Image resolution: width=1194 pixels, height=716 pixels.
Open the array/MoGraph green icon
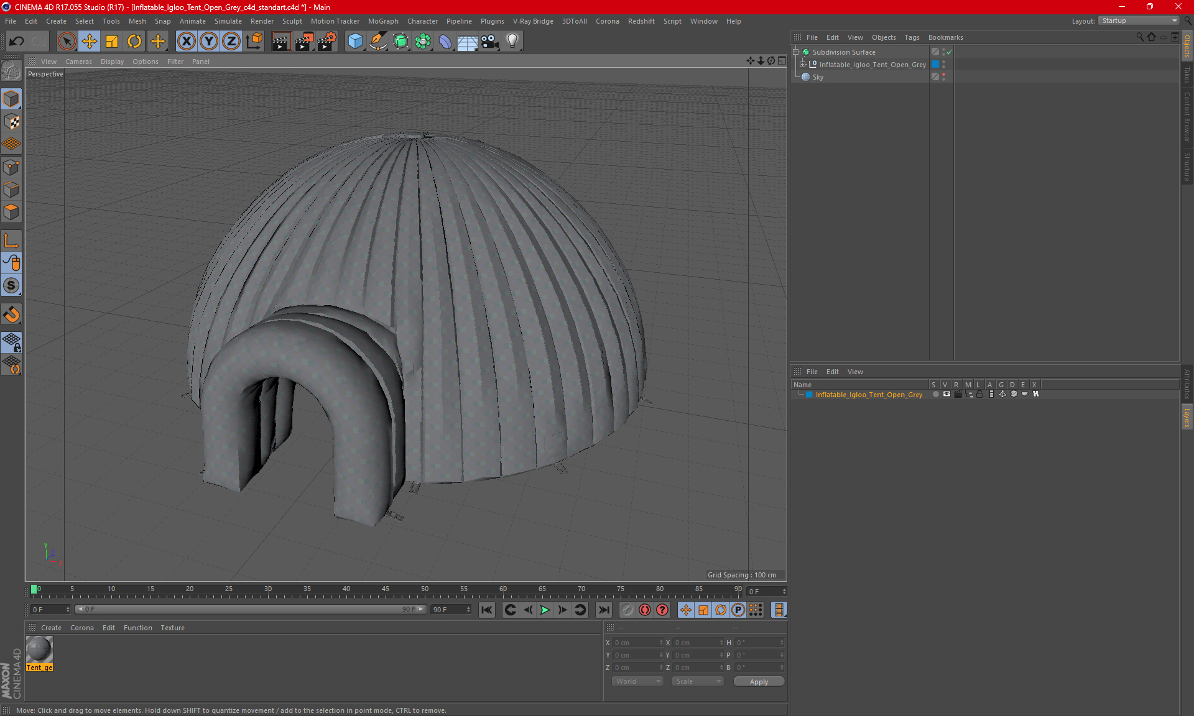(x=423, y=42)
